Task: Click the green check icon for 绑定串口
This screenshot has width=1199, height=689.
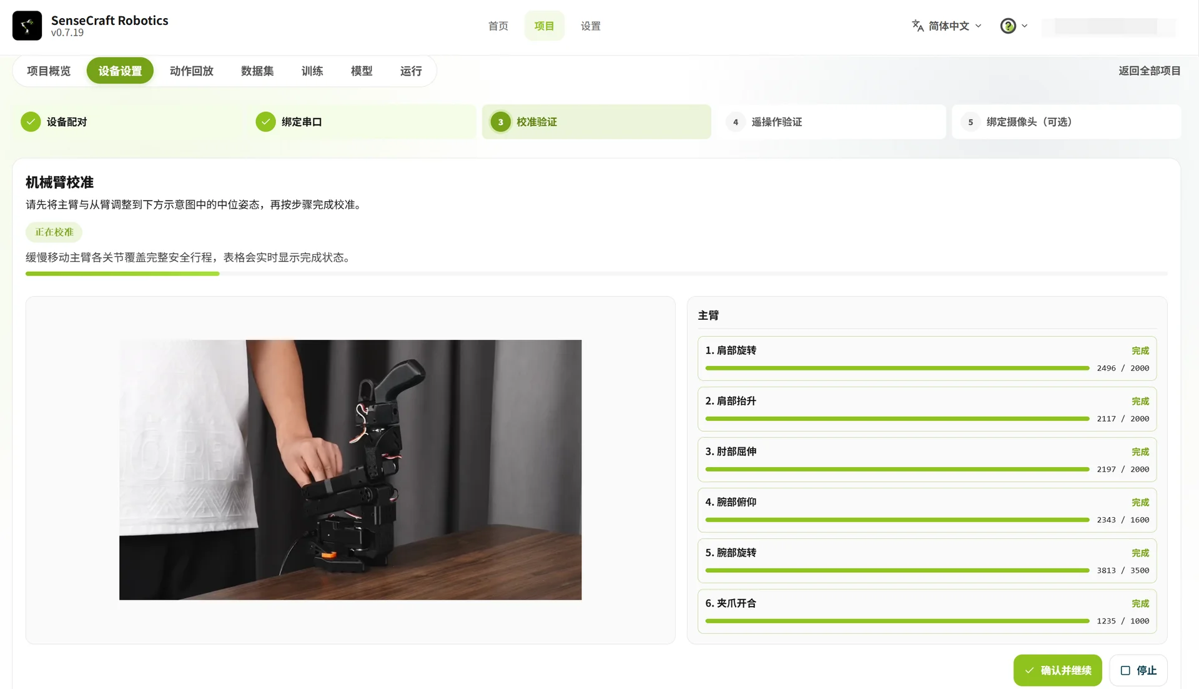Action: 265,122
